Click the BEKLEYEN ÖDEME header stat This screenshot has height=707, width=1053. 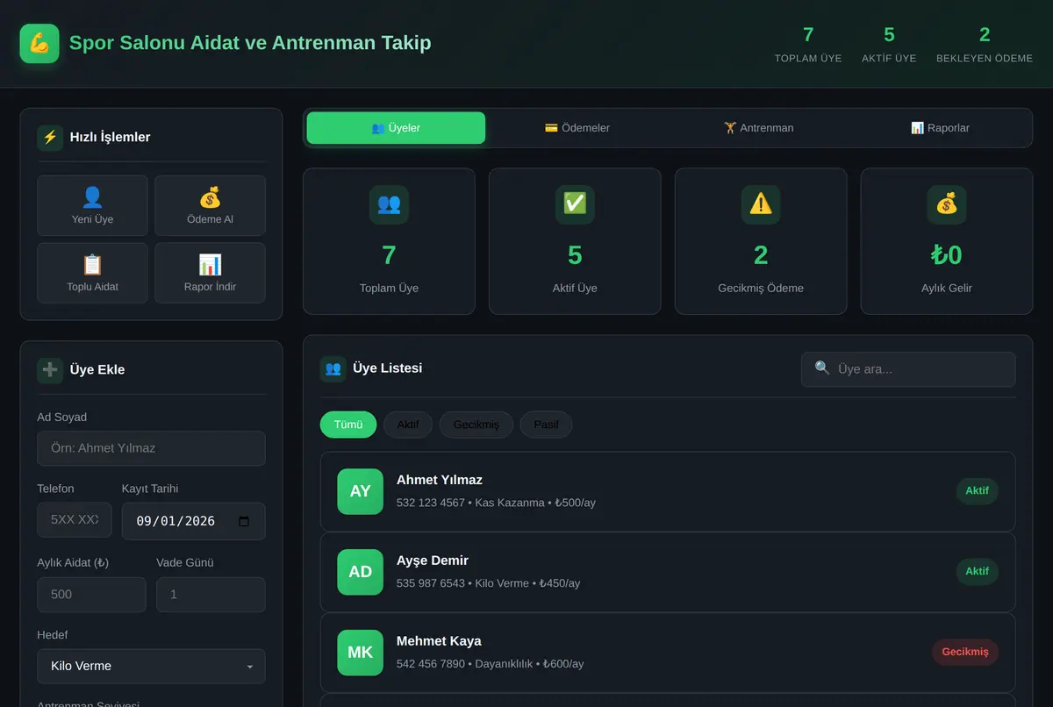click(985, 44)
